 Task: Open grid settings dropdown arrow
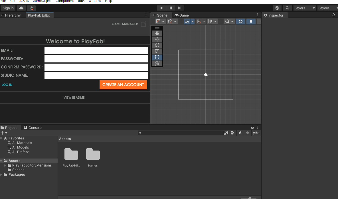[x=193, y=21]
